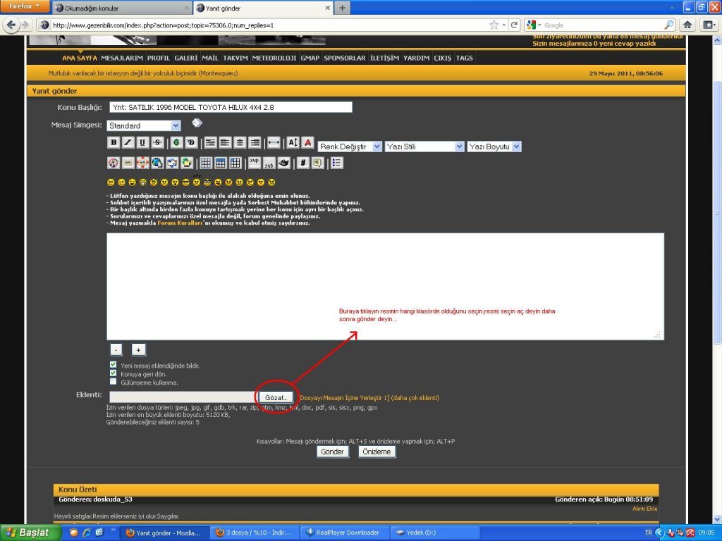Open the 'Mesaj Simgesi' Standard dropdown

(144, 125)
